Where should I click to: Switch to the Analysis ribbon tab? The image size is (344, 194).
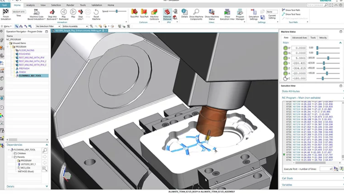pos(31,5)
